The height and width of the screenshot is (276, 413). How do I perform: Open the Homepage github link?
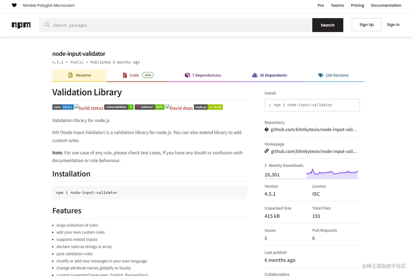click(x=314, y=151)
